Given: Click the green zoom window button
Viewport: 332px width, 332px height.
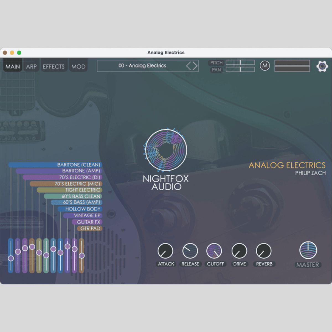Looking at the screenshot, I should point(19,53).
